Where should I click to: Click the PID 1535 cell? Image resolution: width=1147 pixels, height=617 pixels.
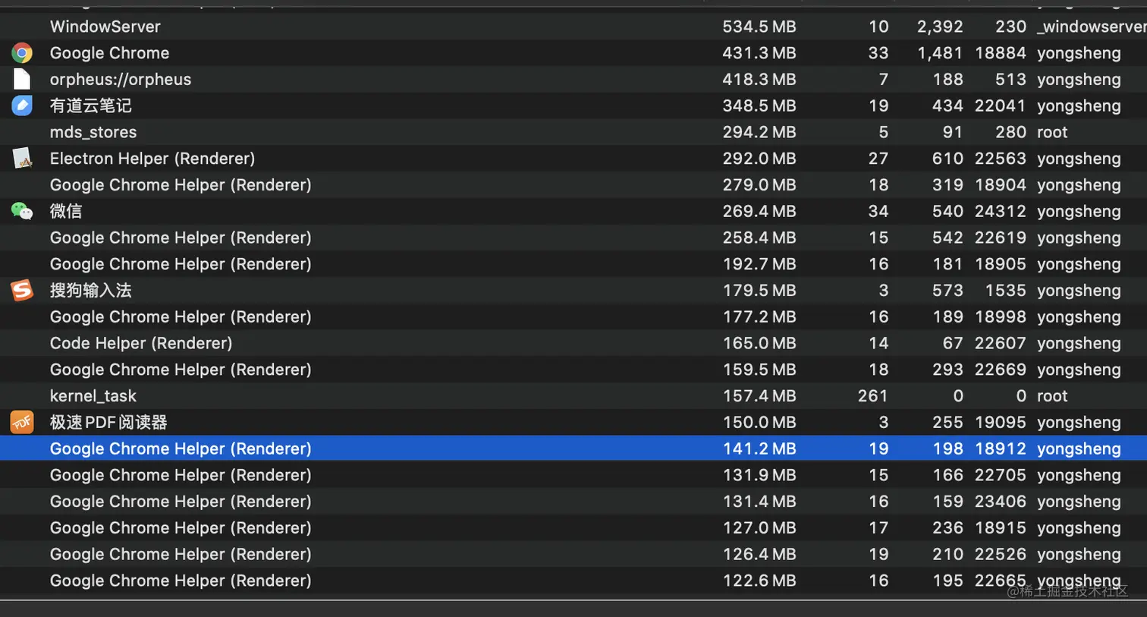pos(1006,290)
